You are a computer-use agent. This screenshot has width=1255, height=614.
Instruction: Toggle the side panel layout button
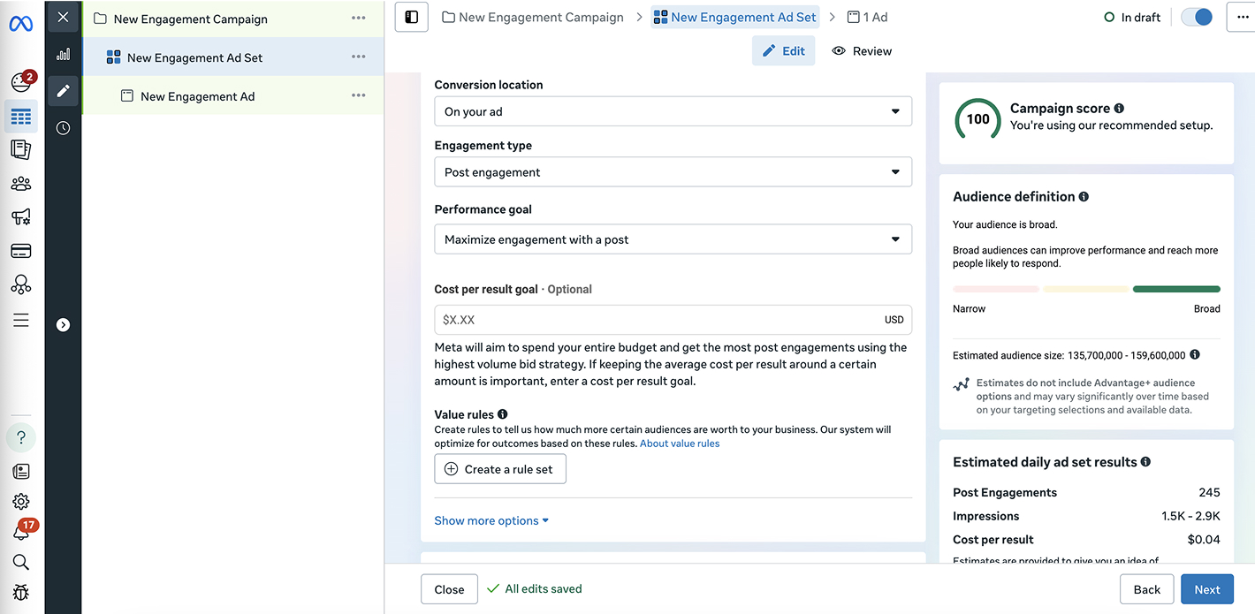coord(411,17)
